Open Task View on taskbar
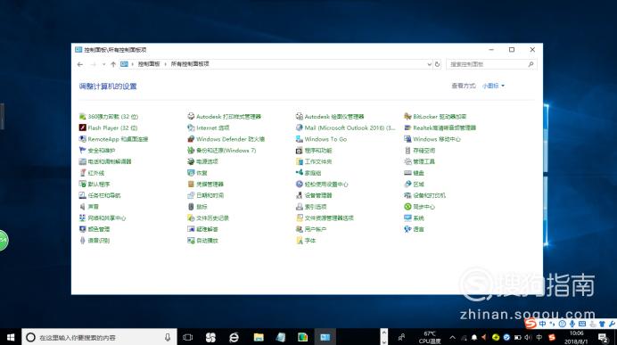Image resolution: width=617 pixels, height=345 pixels. pyautogui.click(x=188, y=337)
